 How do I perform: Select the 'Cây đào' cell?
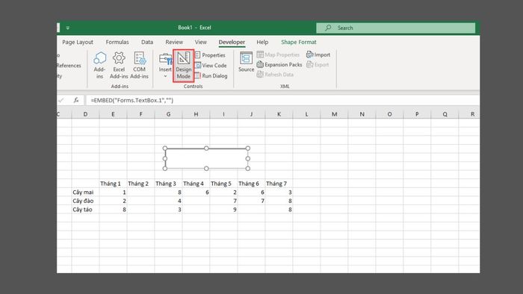pos(85,201)
